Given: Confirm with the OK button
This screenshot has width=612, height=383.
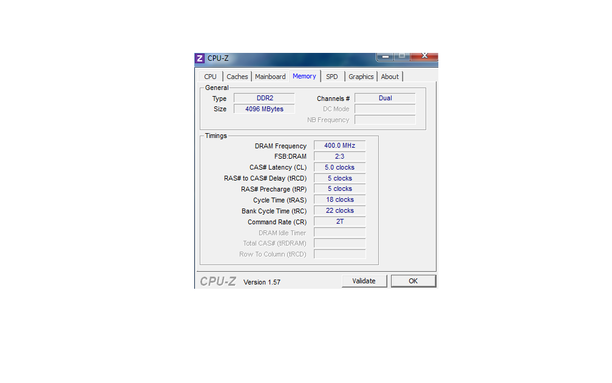Looking at the screenshot, I should click(x=413, y=281).
